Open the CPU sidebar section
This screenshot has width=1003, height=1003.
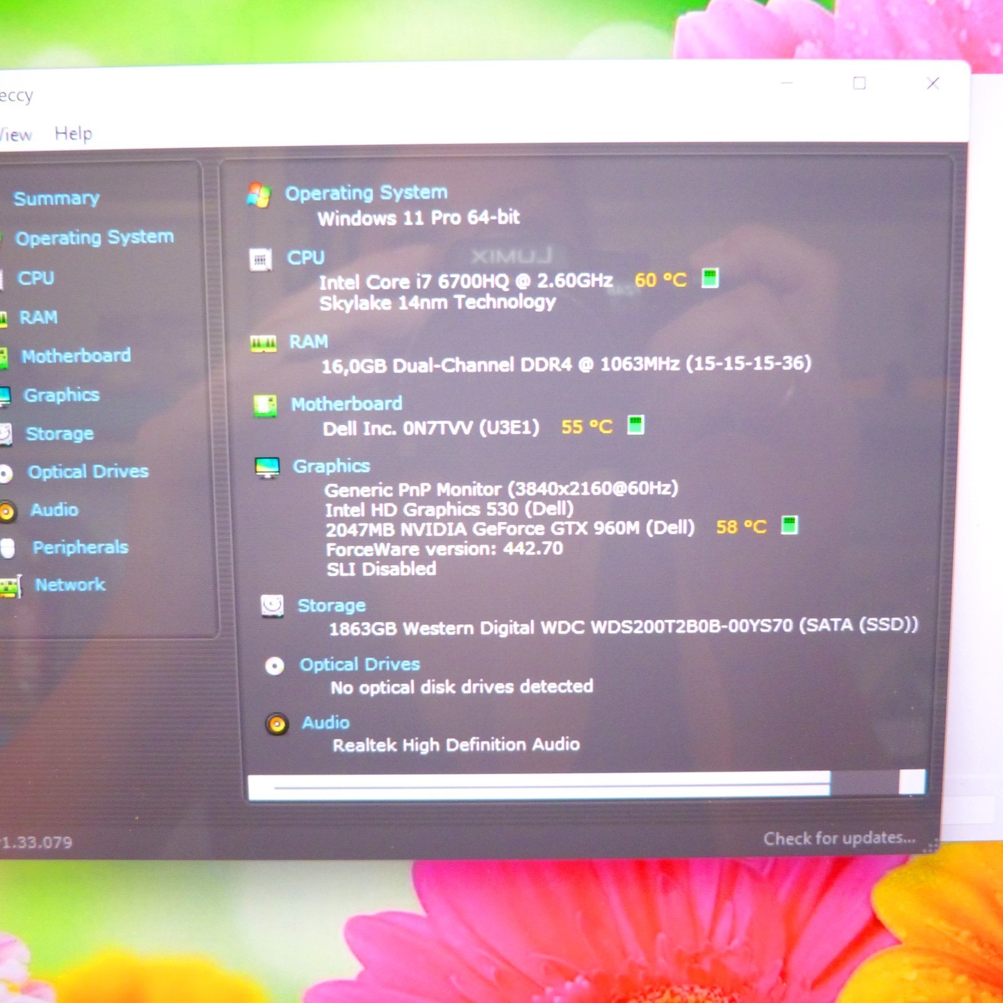(36, 278)
